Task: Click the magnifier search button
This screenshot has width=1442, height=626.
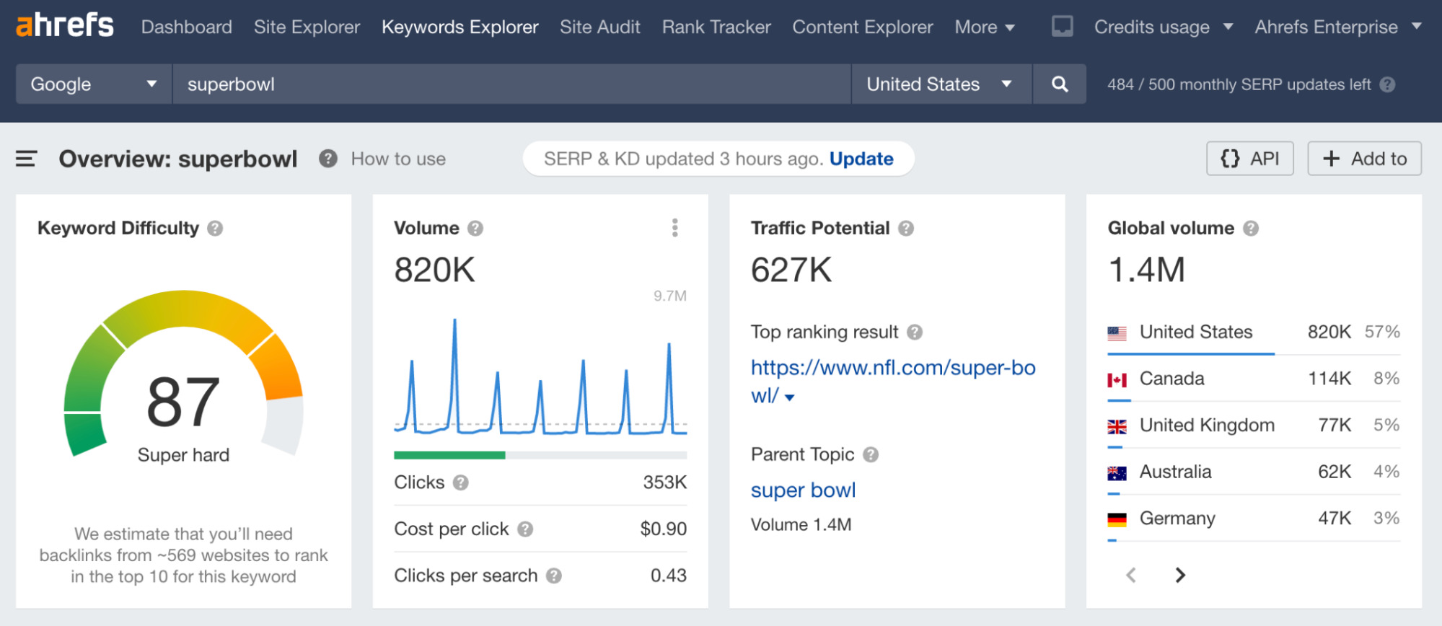Action: click(x=1060, y=84)
